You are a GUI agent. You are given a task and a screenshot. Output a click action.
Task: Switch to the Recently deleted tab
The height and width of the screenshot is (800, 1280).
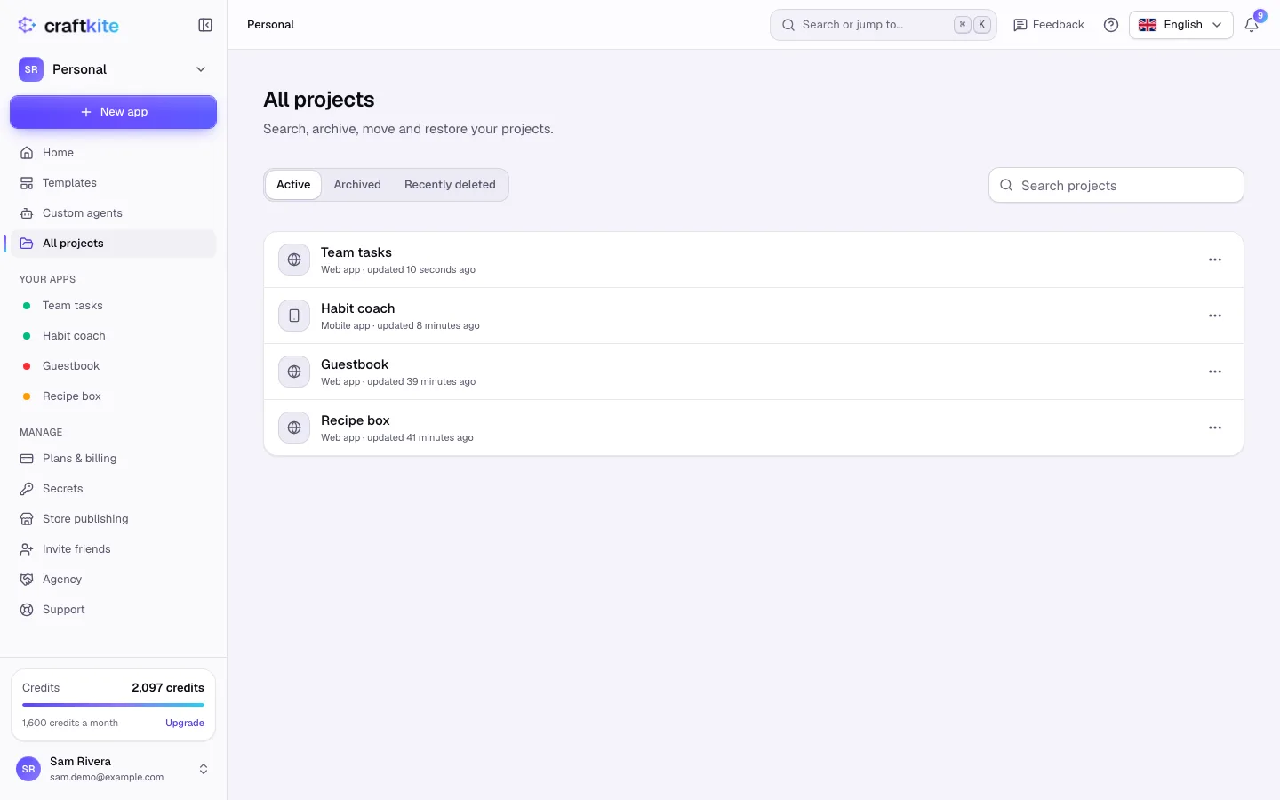[x=450, y=185]
